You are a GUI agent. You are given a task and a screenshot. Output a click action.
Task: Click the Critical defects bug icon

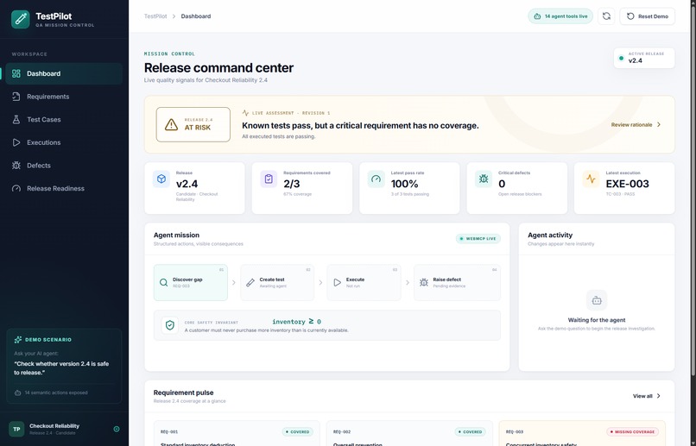[x=484, y=179]
